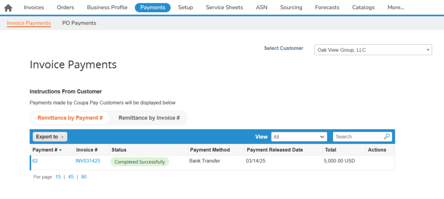
Task: Click into the Search field
Action: pyautogui.click(x=358, y=136)
